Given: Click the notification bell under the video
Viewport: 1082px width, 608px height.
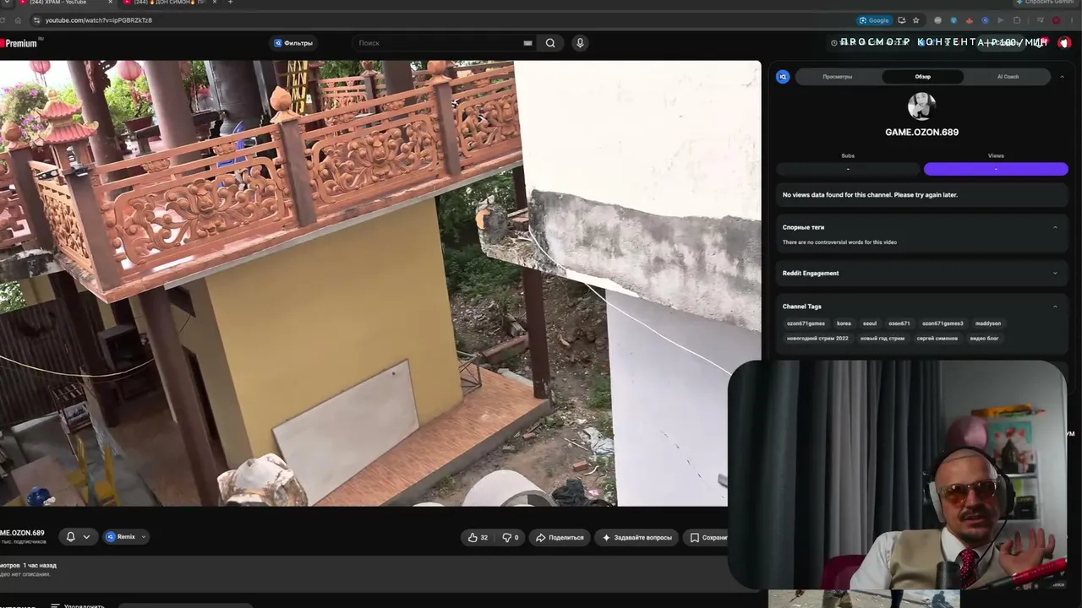Looking at the screenshot, I should 71,536.
